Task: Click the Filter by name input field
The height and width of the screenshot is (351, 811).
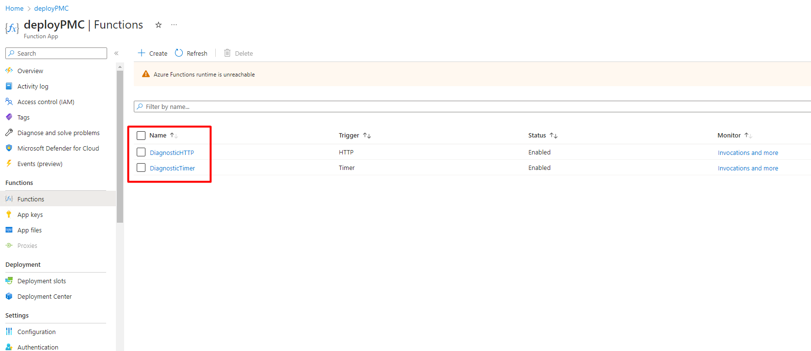Action: click(472, 107)
